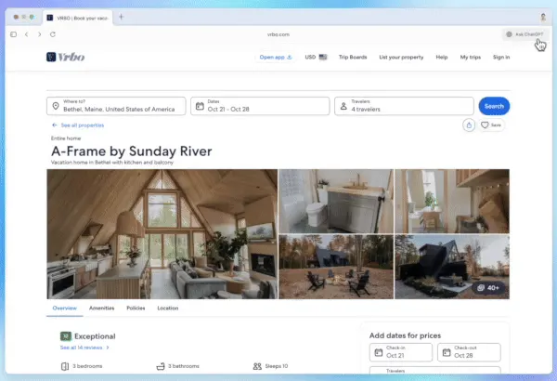Click the A-Frame by Sunday River title
This screenshot has height=381, width=557.
tap(132, 151)
